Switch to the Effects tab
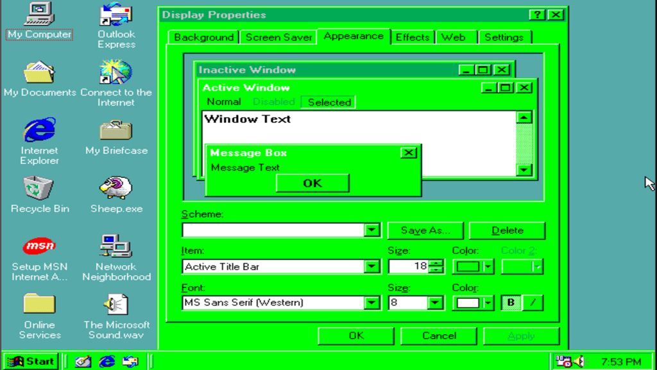Viewport: 657px width, 370px height. (413, 37)
